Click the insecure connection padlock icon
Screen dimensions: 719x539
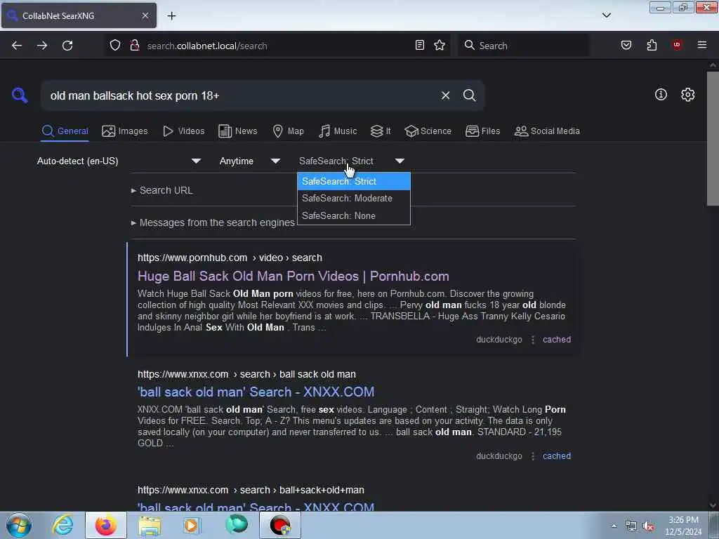click(x=134, y=46)
